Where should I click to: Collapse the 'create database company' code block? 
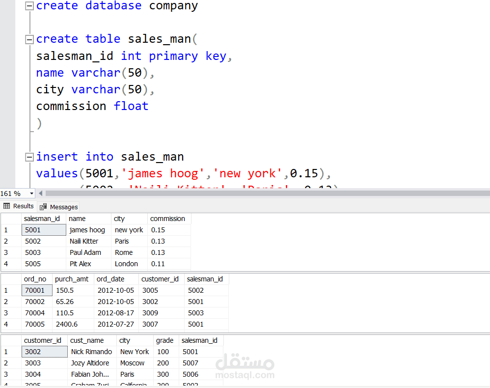pos(29,6)
